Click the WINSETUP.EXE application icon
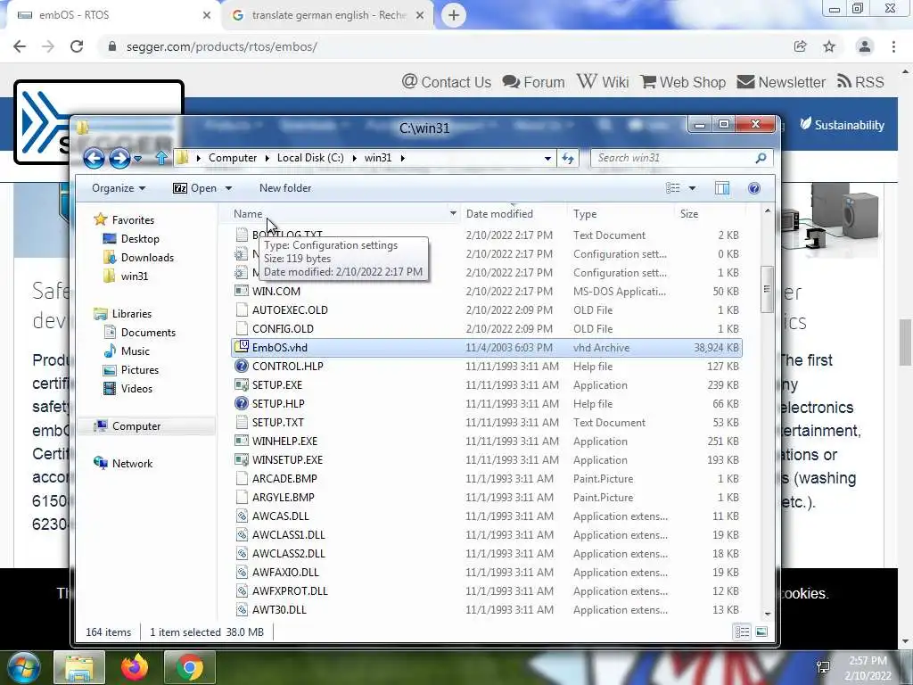 [x=242, y=459]
